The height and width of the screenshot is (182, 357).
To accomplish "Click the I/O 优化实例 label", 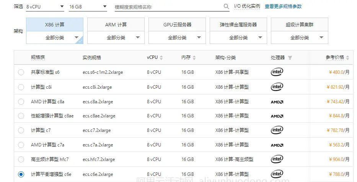I will (x=247, y=6).
